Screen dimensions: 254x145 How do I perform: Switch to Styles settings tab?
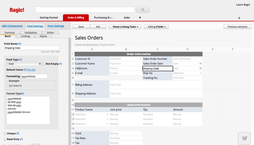pyautogui.click(x=43, y=36)
